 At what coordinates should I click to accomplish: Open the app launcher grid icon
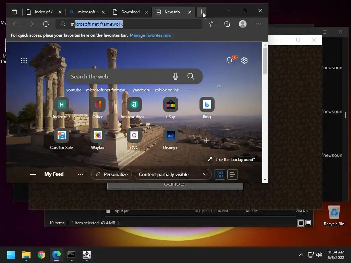(x=24, y=61)
